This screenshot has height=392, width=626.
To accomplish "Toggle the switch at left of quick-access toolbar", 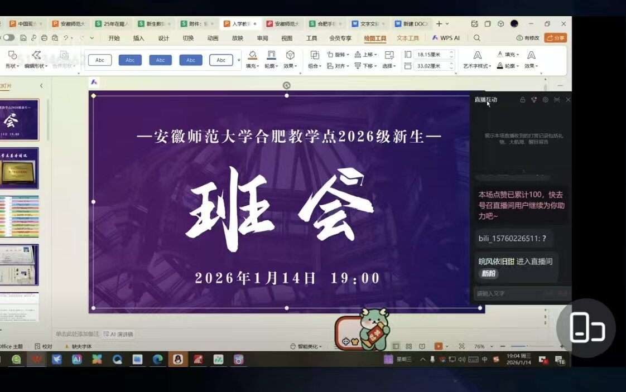I will tap(8, 38).
